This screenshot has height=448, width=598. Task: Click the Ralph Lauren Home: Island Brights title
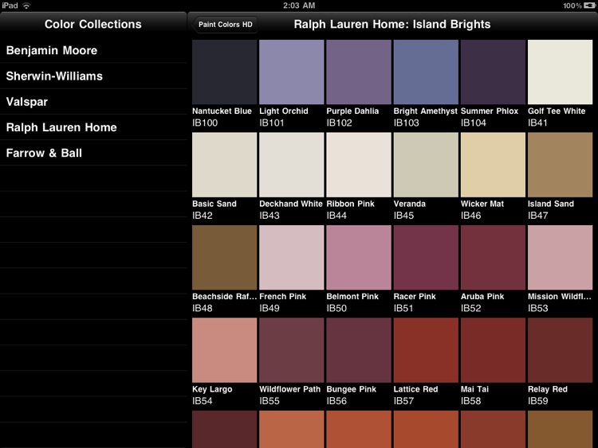pyautogui.click(x=392, y=25)
